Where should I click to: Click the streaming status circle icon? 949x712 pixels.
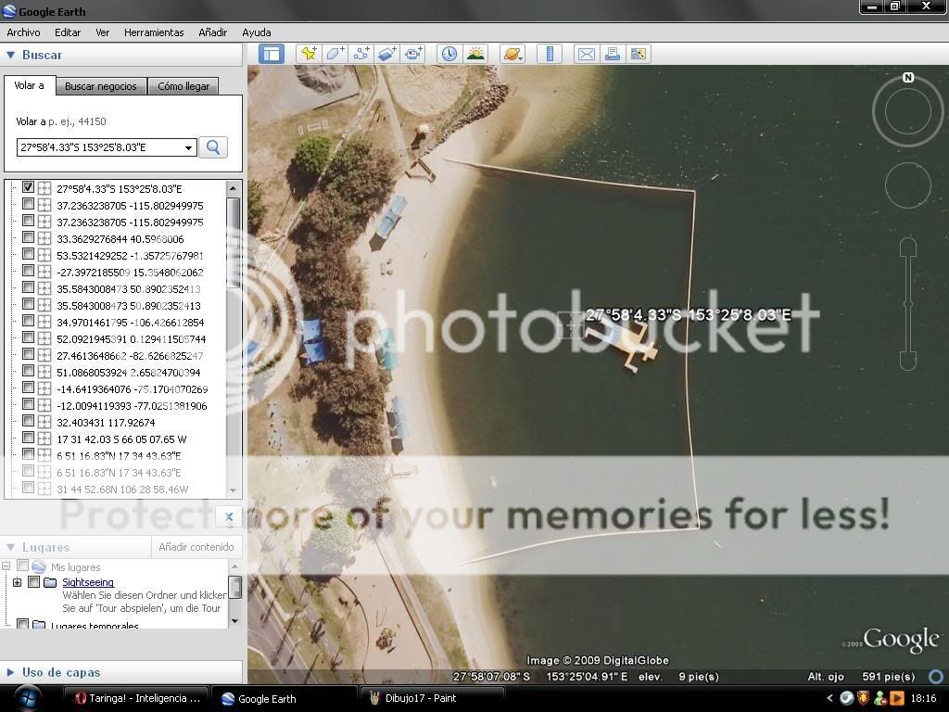pyautogui.click(x=935, y=676)
